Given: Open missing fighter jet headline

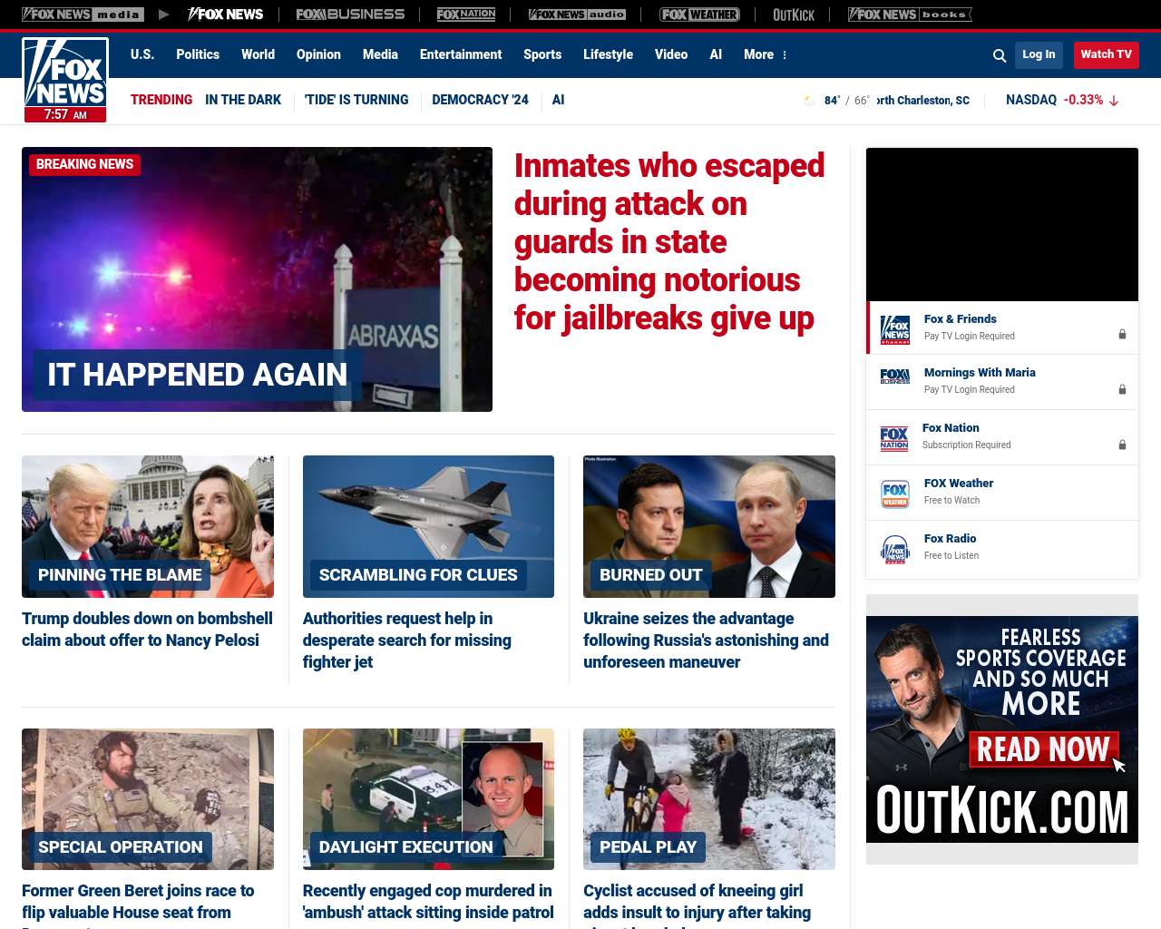Looking at the screenshot, I should (407, 641).
